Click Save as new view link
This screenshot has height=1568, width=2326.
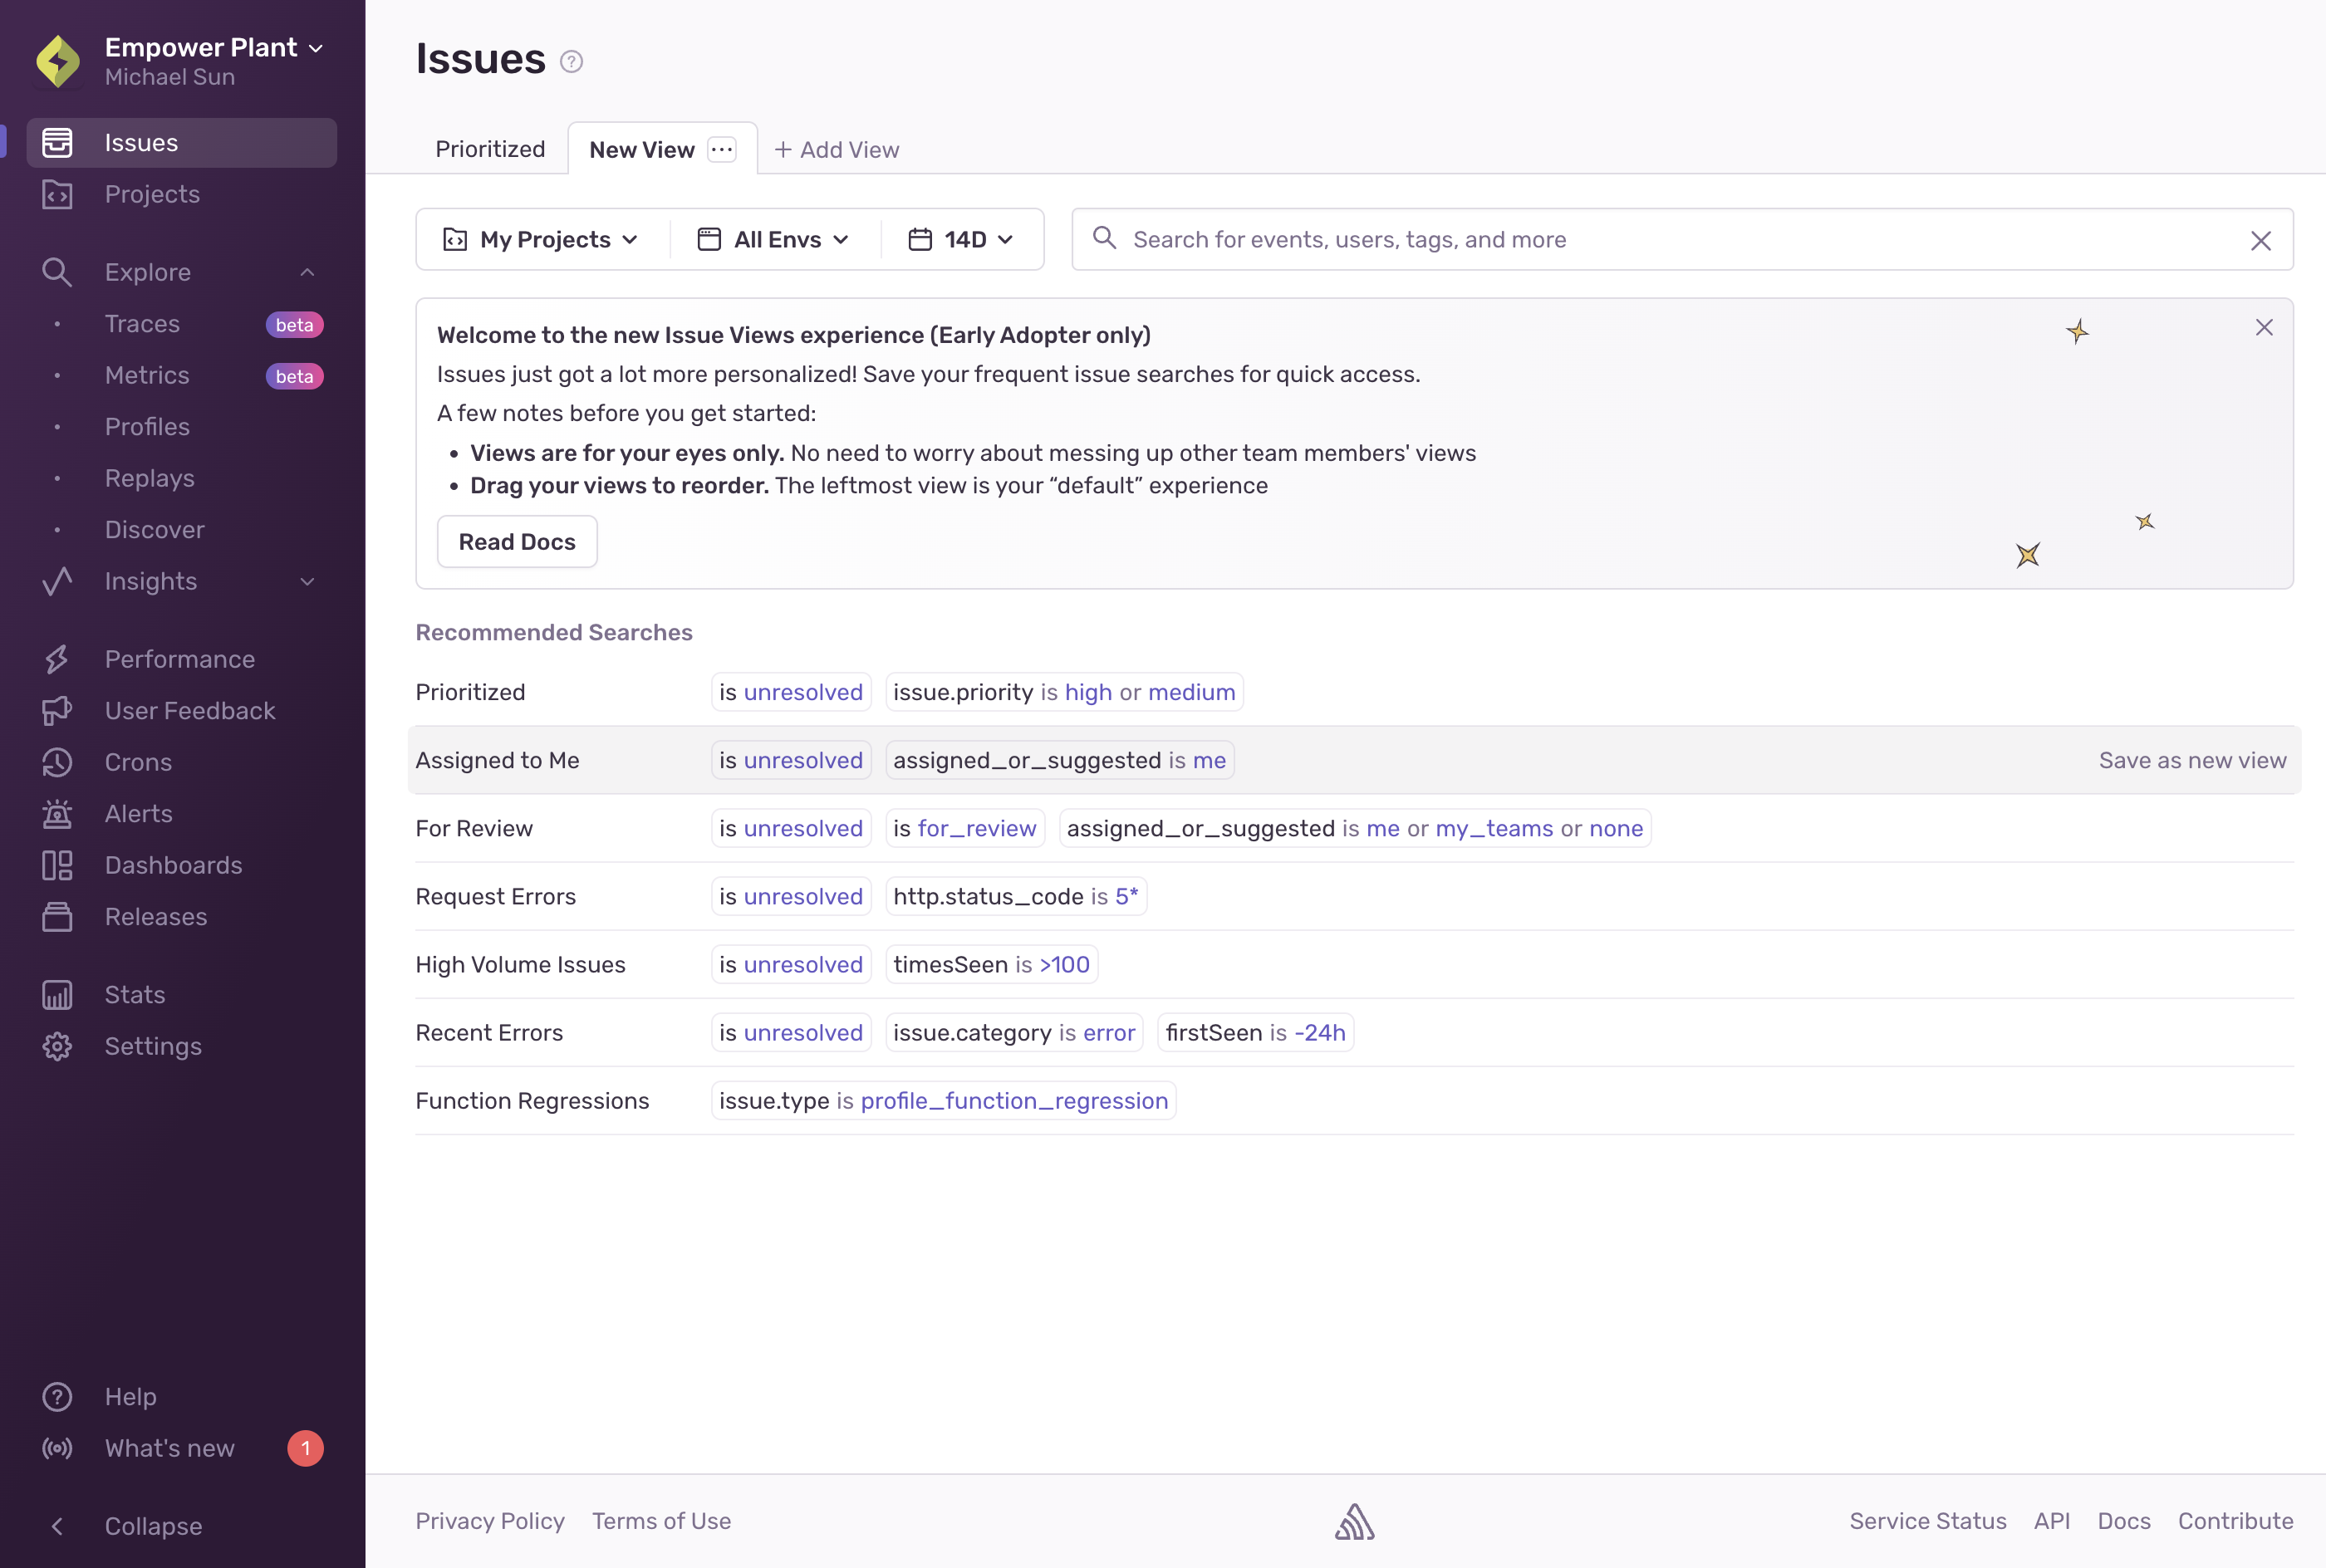pyautogui.click(x=2192, y=761)
